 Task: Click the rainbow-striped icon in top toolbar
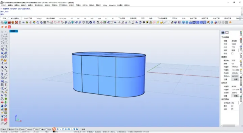tap(34, 22)
